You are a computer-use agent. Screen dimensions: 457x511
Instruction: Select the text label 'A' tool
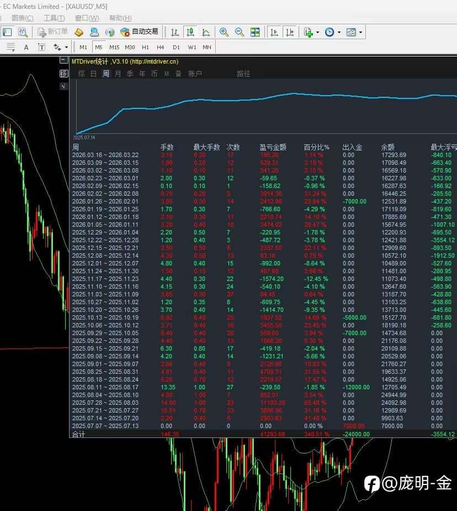click(26, 48)
